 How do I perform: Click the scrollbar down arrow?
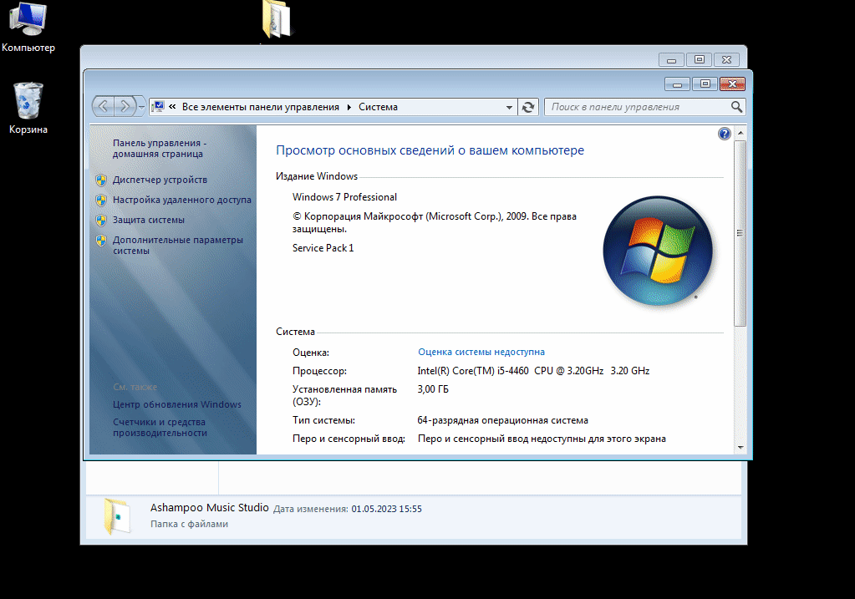coord(740,447)
